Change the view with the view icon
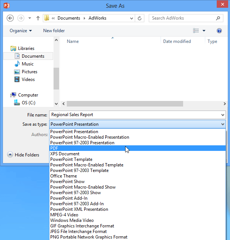Viewport: 230px width, 240px height. click(196, 31)
